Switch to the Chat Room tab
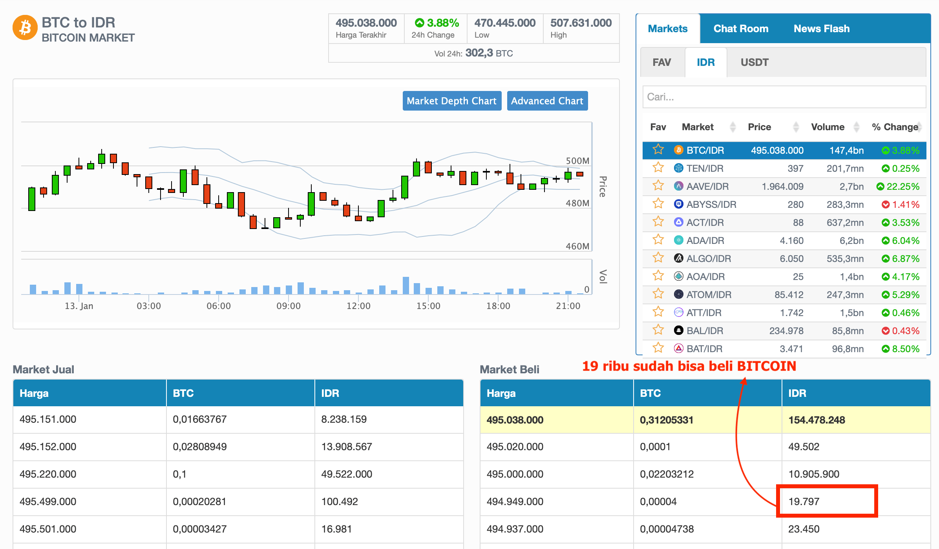939x549 pixels. [741, 29]
